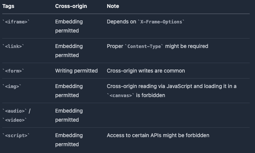The height and width of the screenshot is (153, 255).
Task: Click the Content-Type code text
Action: 144,46
